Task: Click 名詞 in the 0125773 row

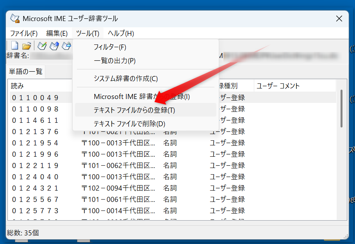Action: click(170, 210)
